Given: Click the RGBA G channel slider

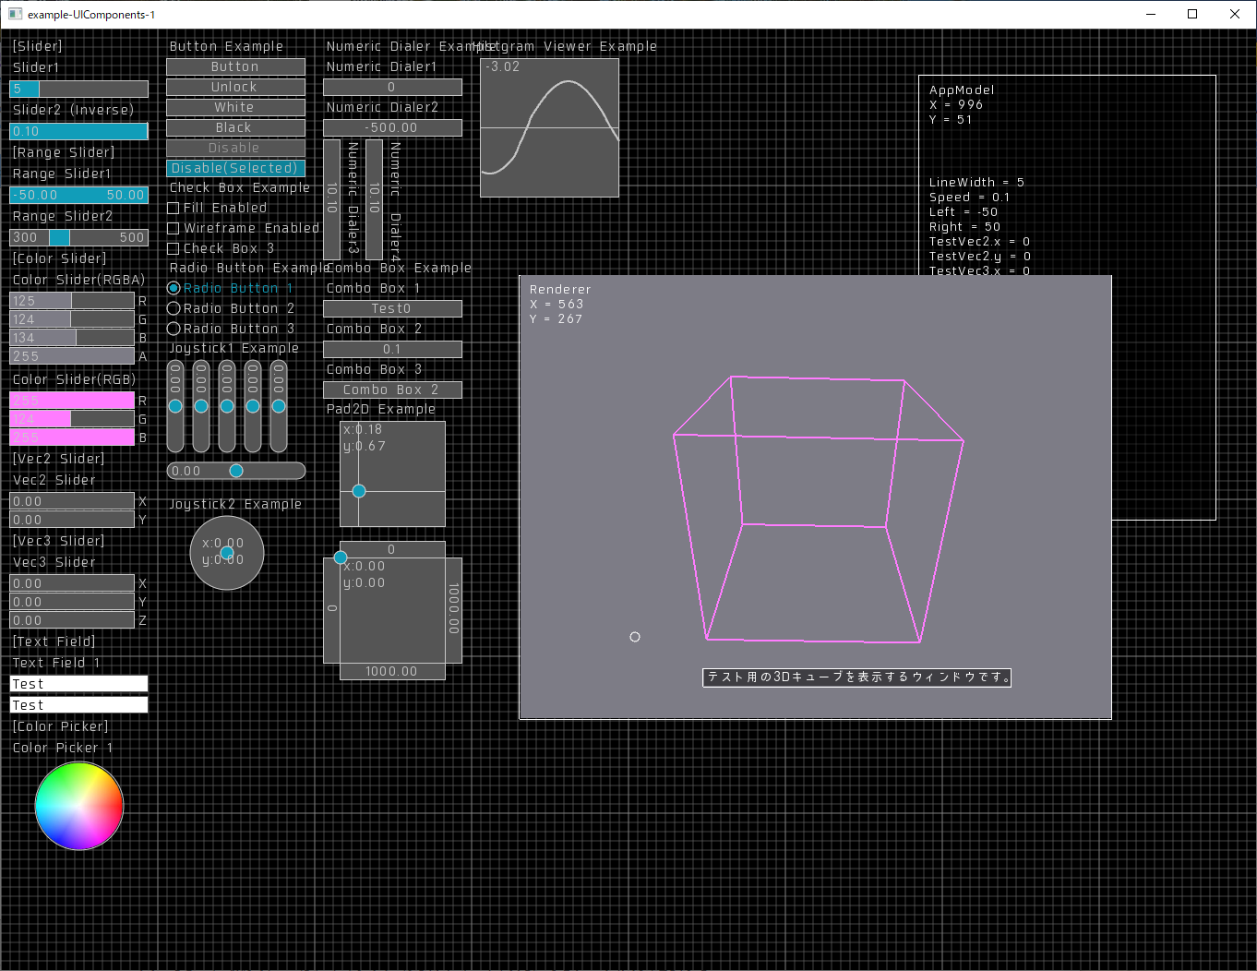Looking at the screenshot, I should [x=72, y=319].
